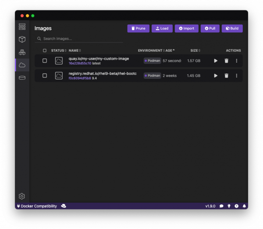Check the rhel-bootc row checkbox
The height and width of the screenshot is (229, 263).
click(45, 76)
